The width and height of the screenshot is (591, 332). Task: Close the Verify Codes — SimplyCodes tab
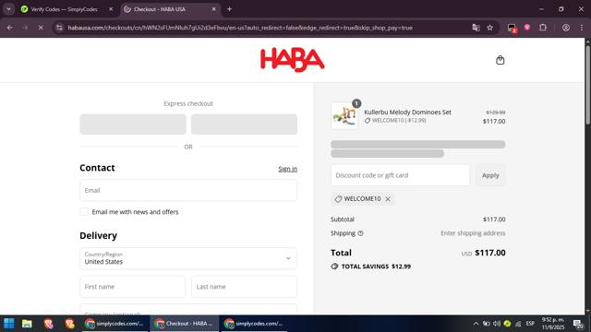[111, 9]
